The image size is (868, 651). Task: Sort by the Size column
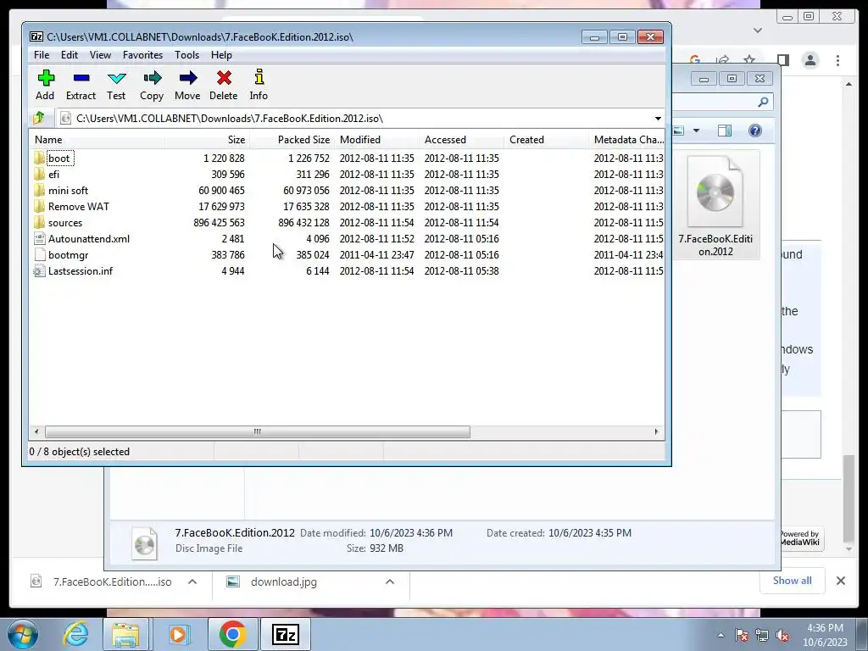point(207,140)
